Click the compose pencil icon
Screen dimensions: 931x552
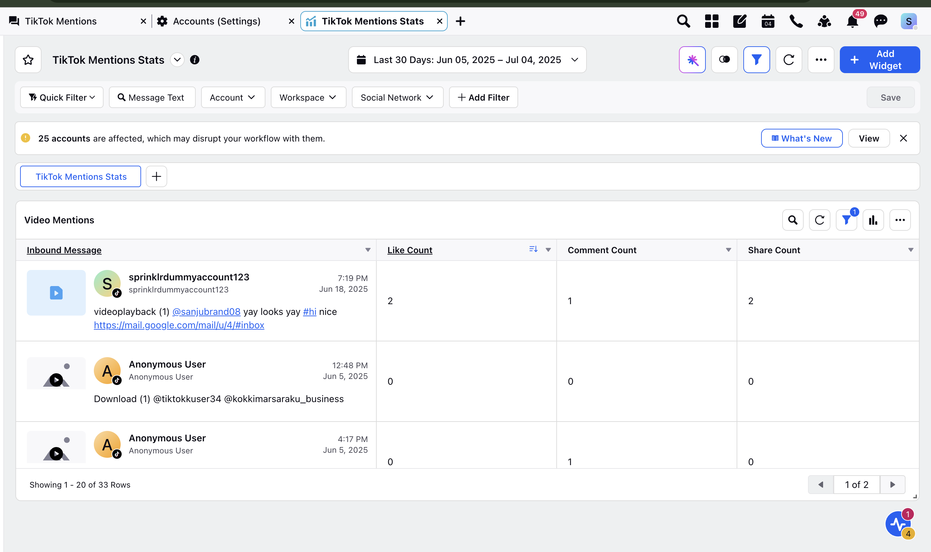point(740,21)
